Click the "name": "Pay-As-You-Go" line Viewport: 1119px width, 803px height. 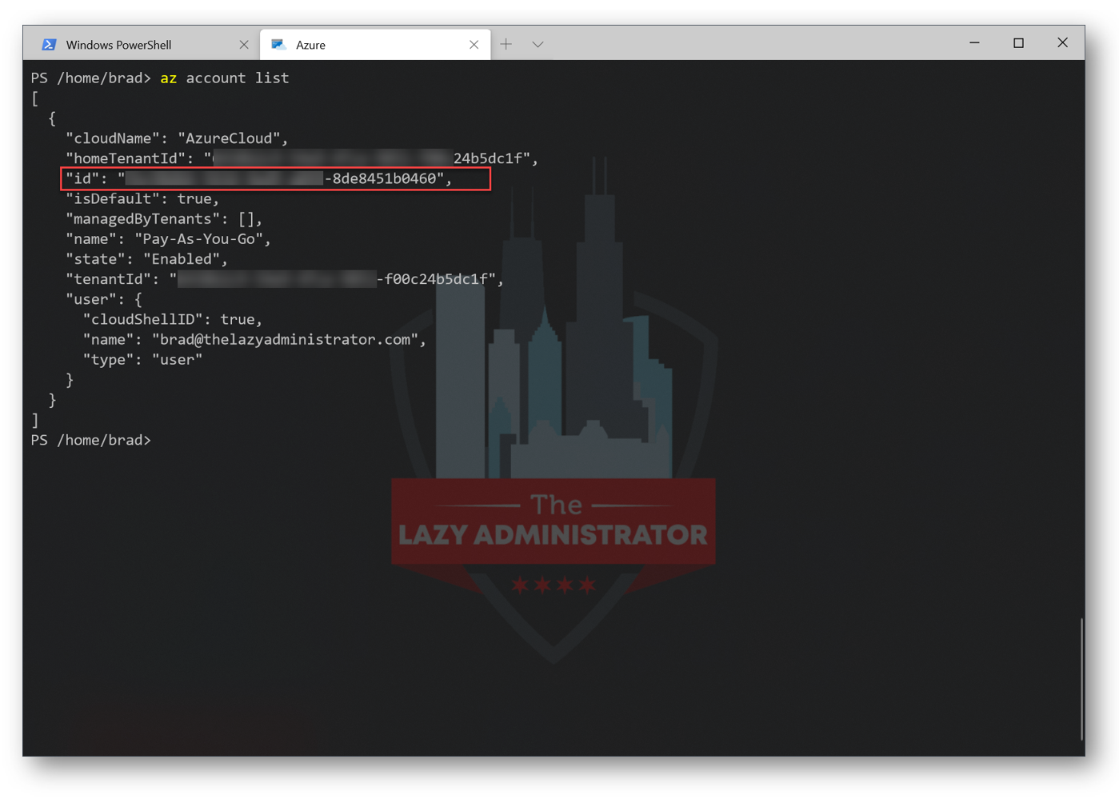point(168,239)
